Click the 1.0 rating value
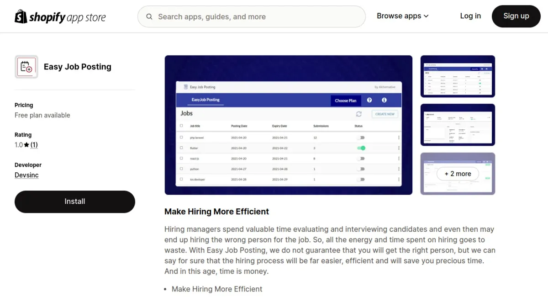This screenshot has height=297, width=548. pyautogui.click(x=19, y=145)
